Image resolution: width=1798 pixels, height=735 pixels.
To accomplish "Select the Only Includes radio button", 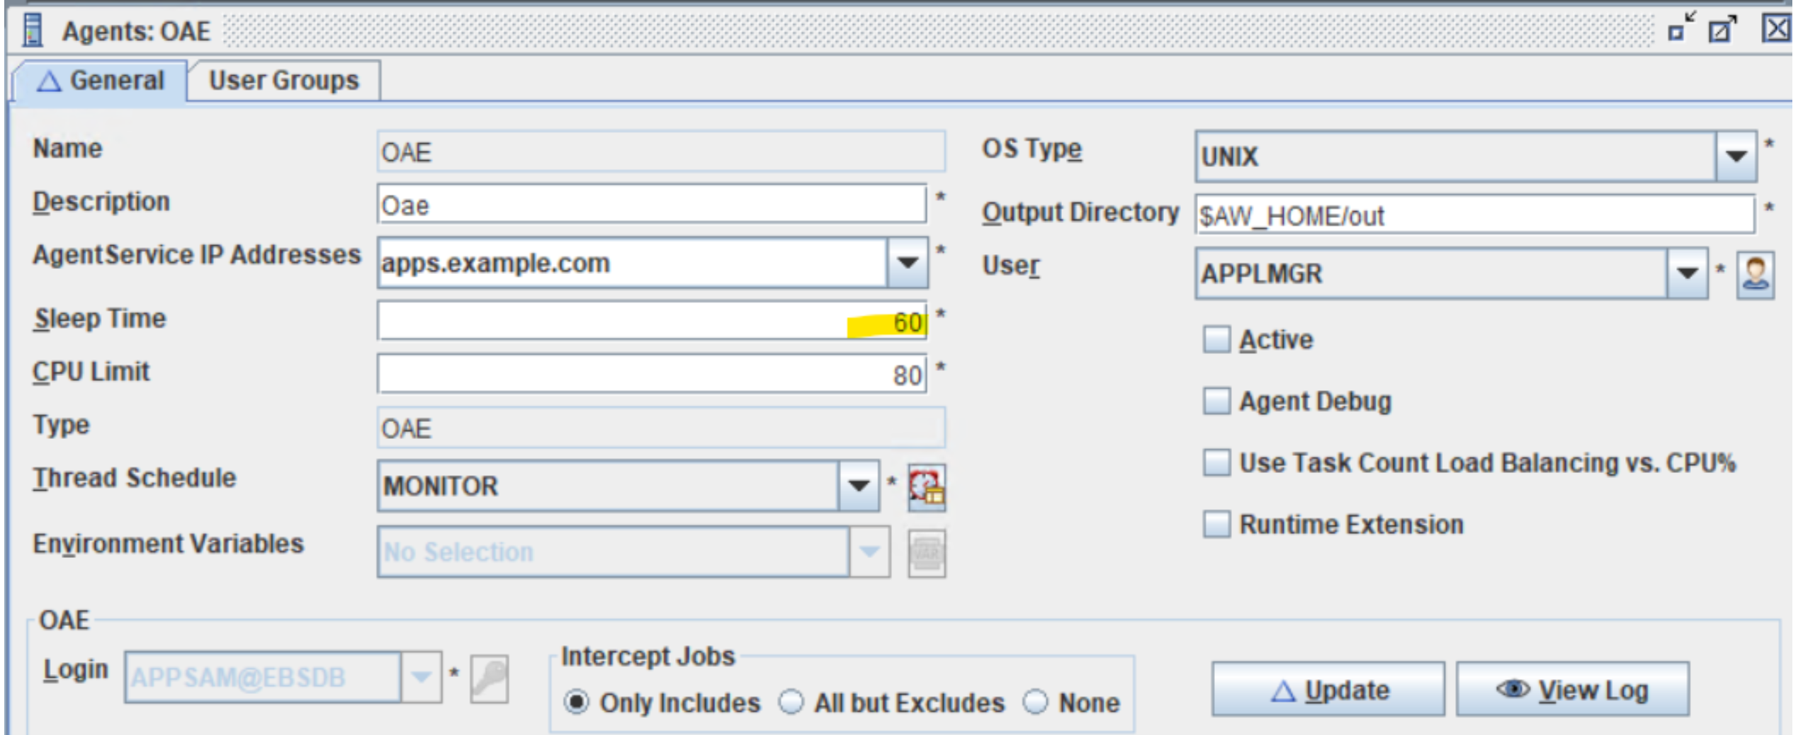I will 576,702.
